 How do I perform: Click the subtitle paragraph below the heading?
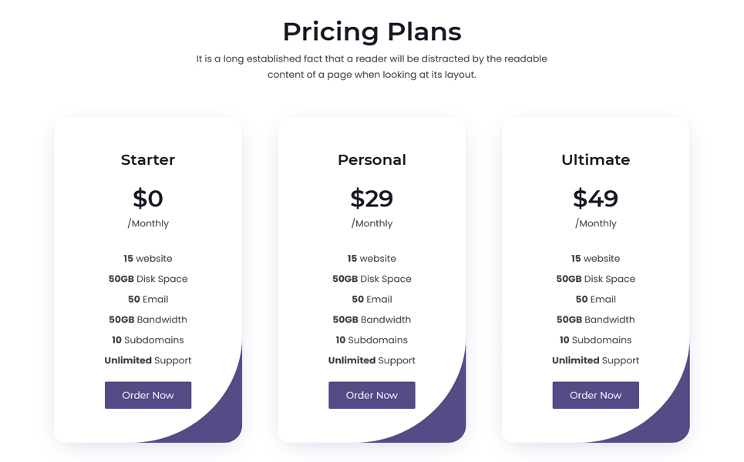tap(372, 67)
